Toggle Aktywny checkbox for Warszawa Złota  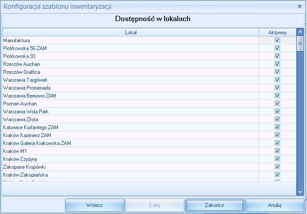click(x=277, y=119)
